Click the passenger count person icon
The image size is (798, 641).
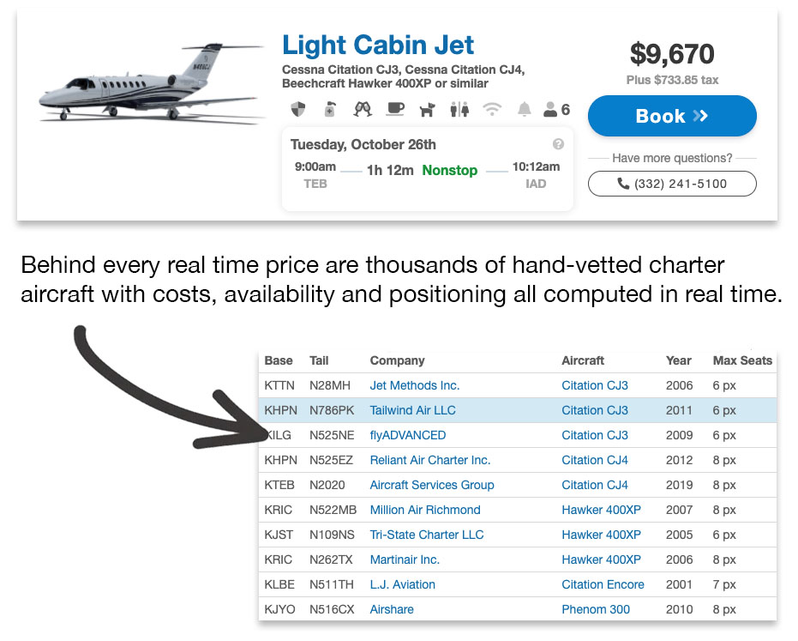click(550, 110)
